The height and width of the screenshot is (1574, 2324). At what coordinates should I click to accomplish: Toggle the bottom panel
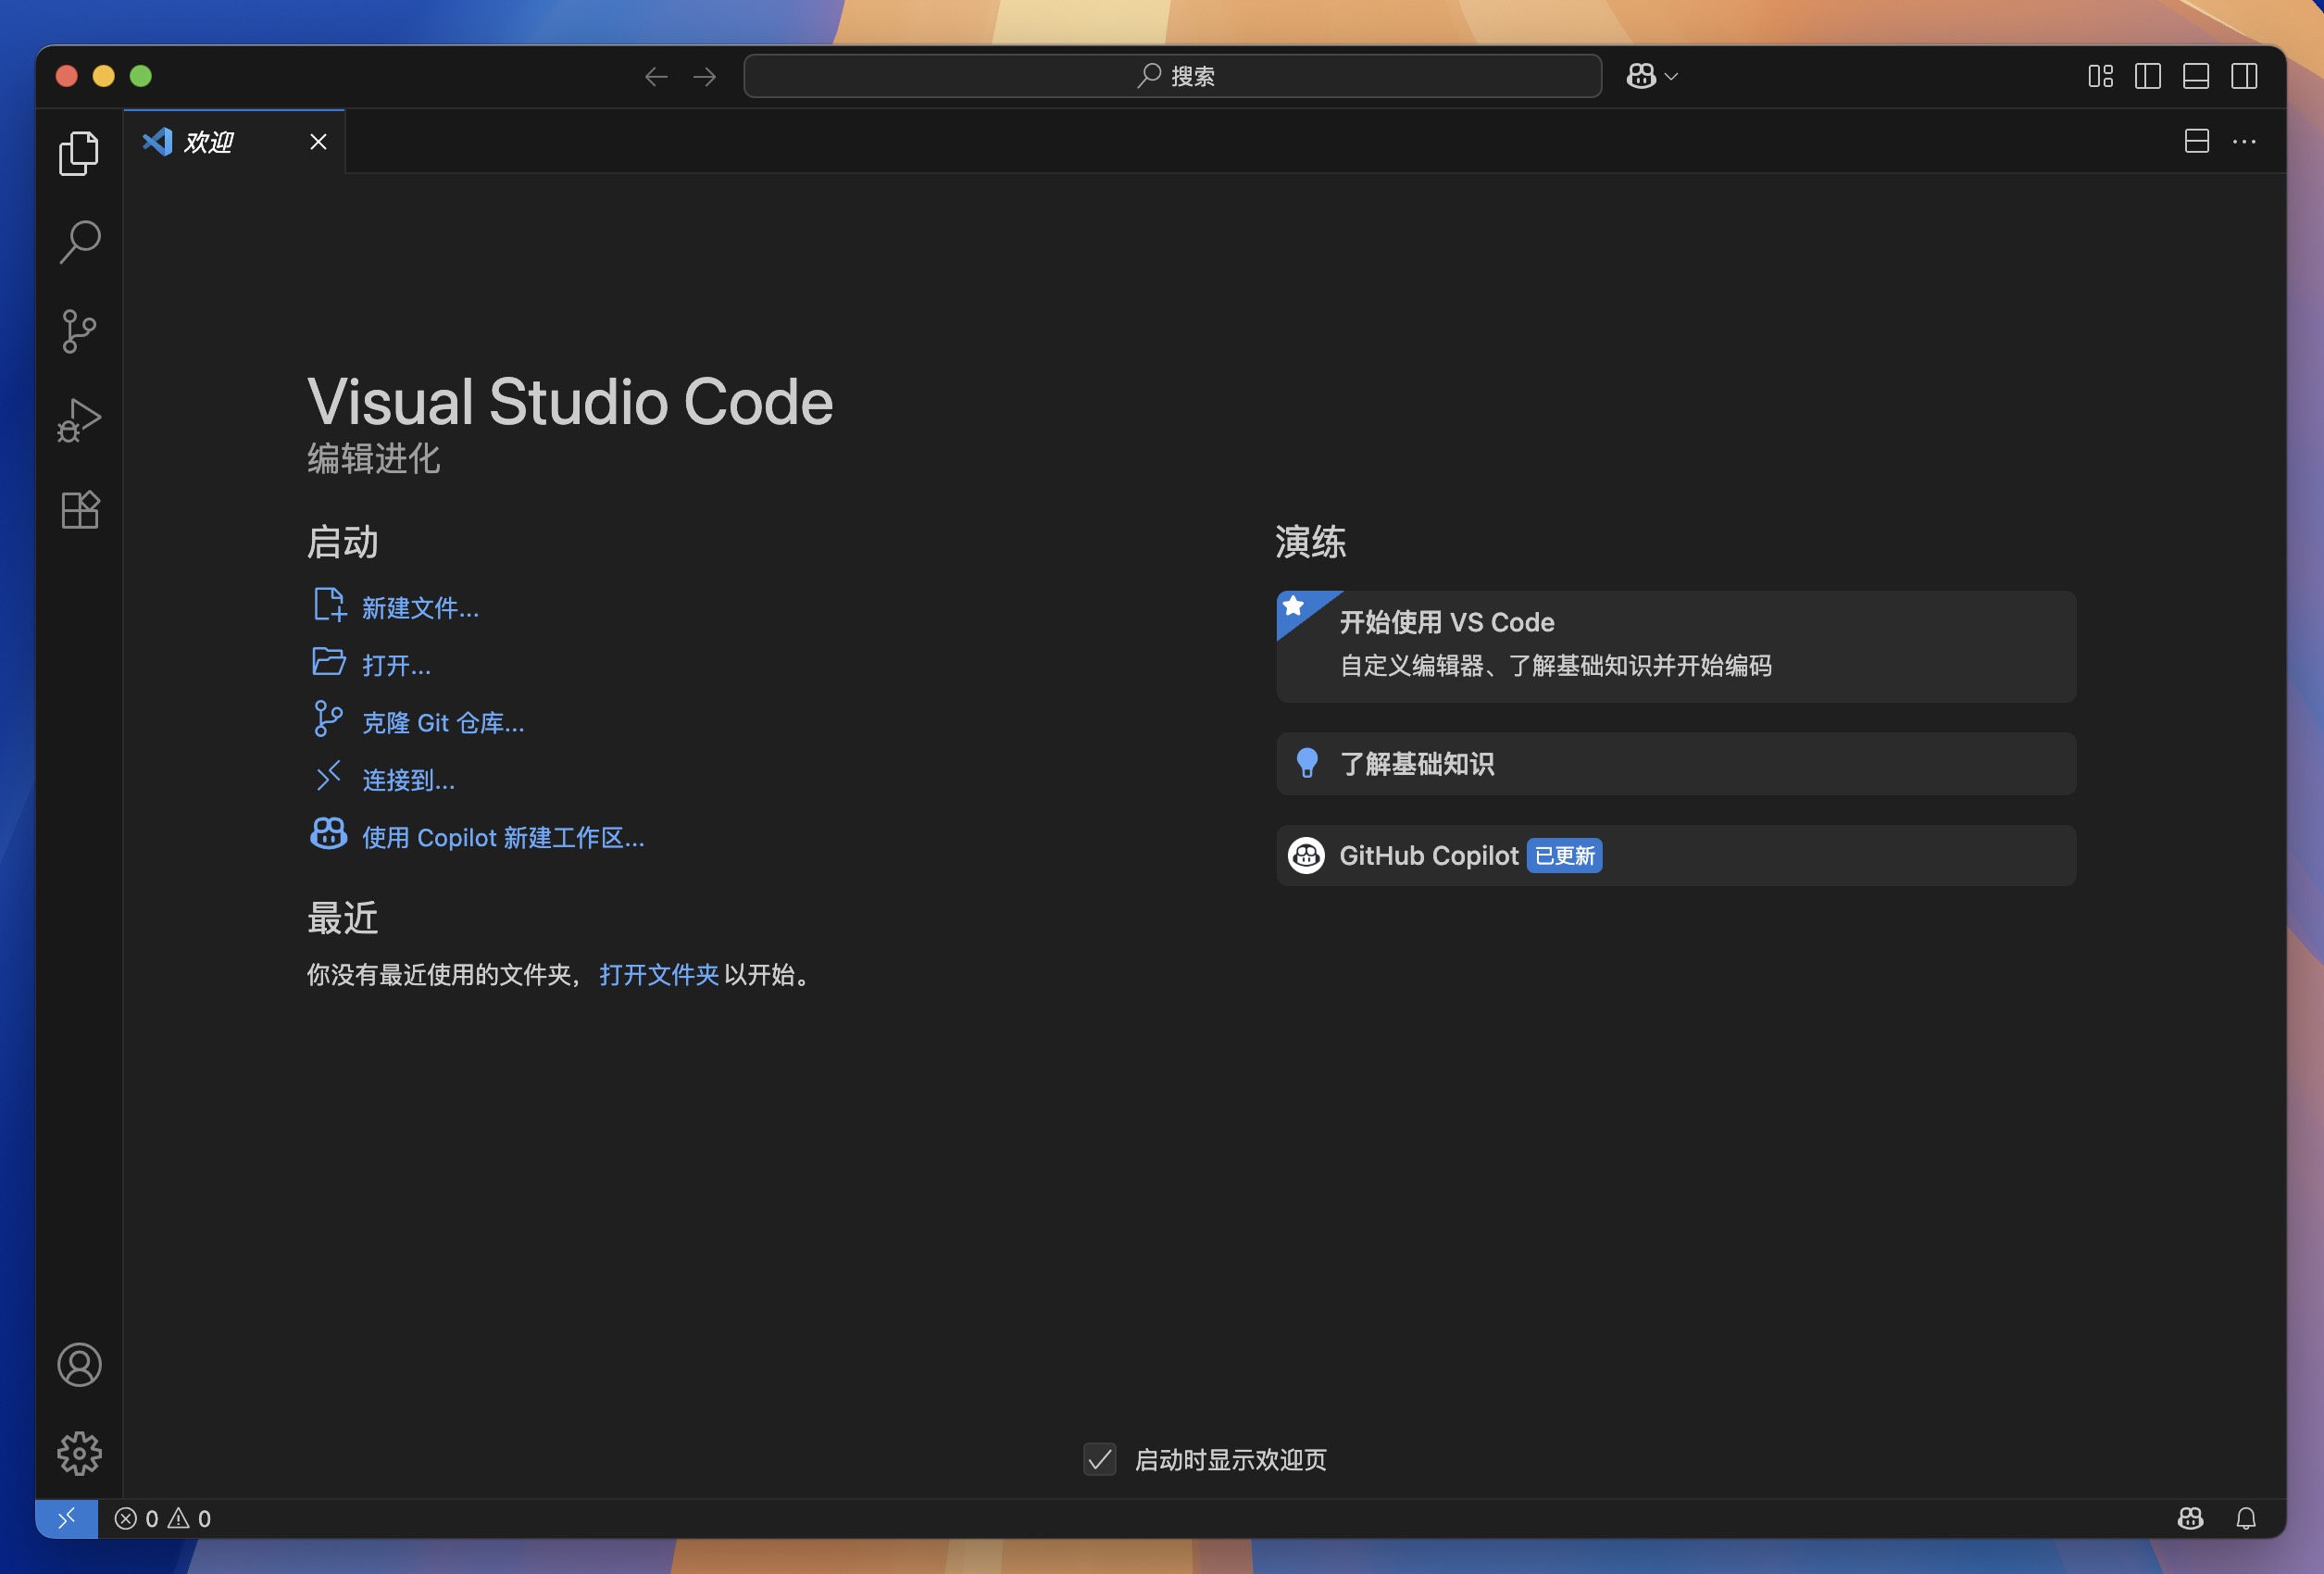[x=2196, y=76]
